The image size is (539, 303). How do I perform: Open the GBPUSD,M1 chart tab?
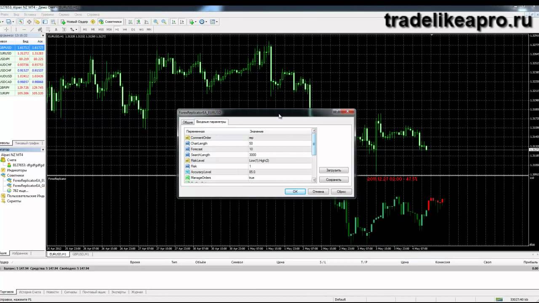pyautogui.click(x=80, y=254)
